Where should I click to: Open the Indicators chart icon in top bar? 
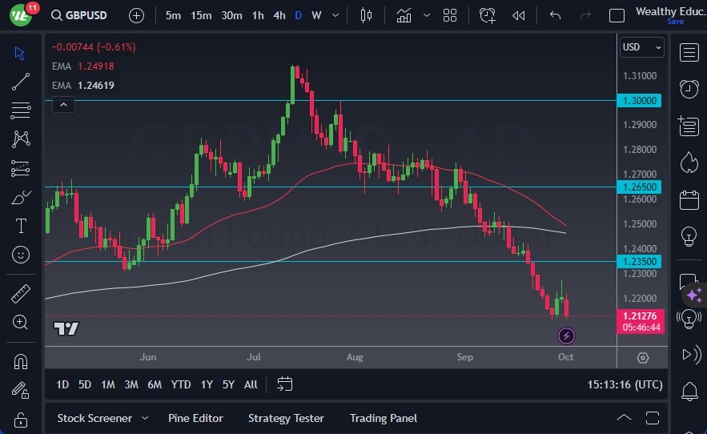pos(404,15)
